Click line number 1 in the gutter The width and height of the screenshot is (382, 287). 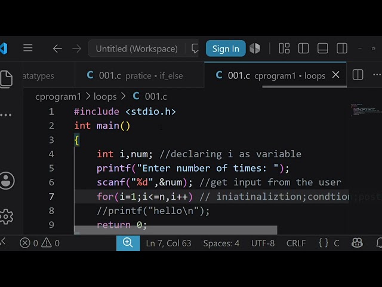(51, 112)
